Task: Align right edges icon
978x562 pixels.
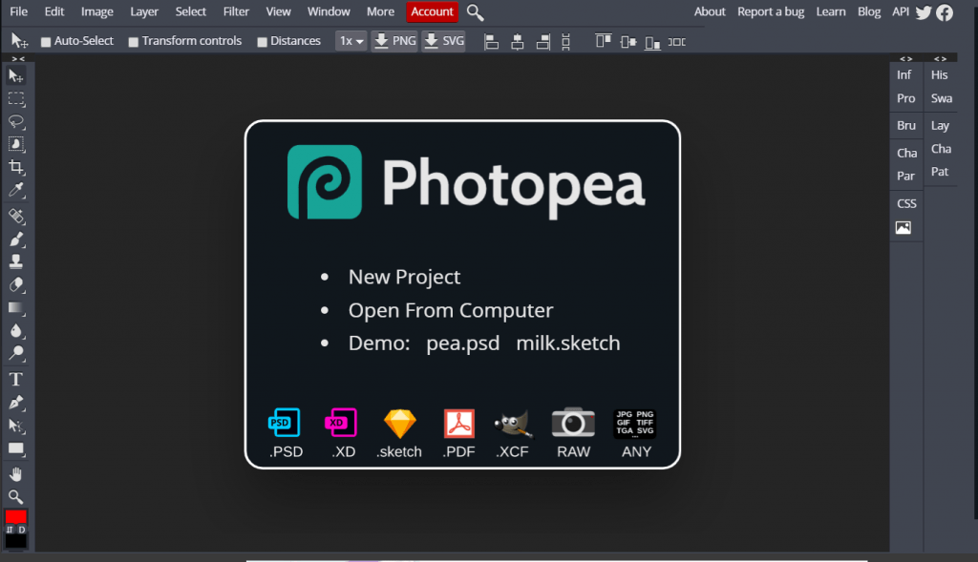Action: pyautogui.click(x=543, y=42)
